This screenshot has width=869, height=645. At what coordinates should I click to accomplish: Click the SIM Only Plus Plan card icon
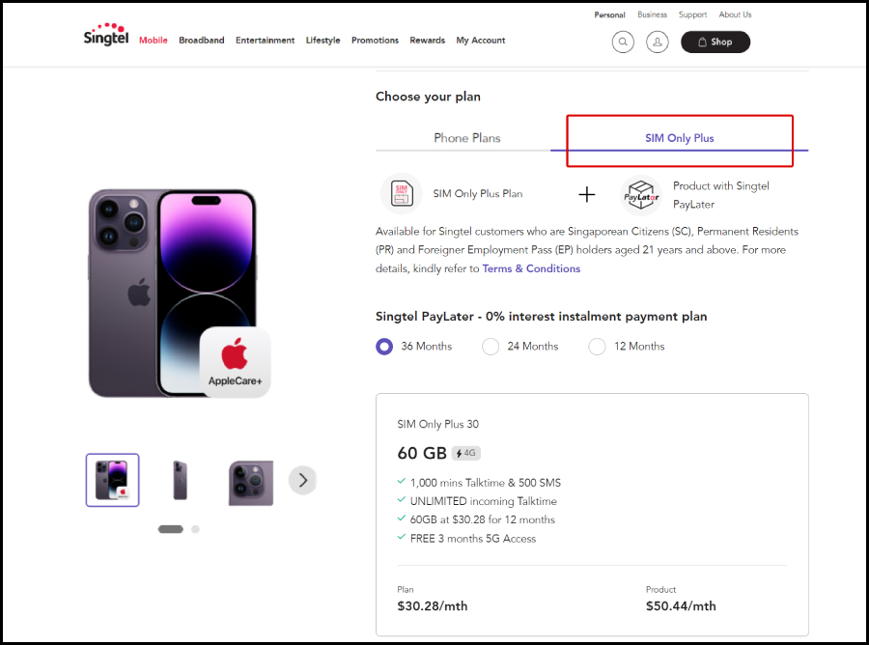402,194
